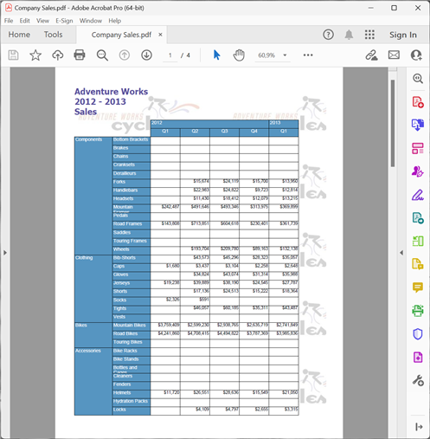Open the E-Sign menu

[x=64, y=21]
